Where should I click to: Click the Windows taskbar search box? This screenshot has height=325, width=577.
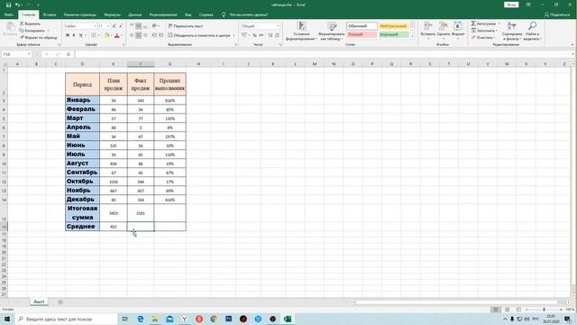(66, 319)
